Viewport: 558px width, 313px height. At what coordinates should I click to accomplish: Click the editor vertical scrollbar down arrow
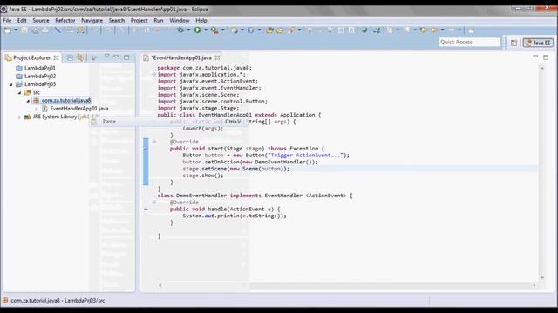pyautogui.click(x=542, y=278)
